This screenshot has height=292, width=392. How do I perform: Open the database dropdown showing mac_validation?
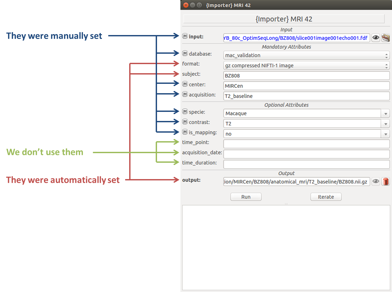306,55
